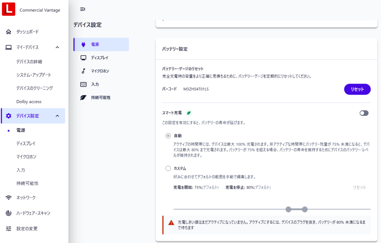
Task: Select the 自動 radio button
Action: pos(168,136)
